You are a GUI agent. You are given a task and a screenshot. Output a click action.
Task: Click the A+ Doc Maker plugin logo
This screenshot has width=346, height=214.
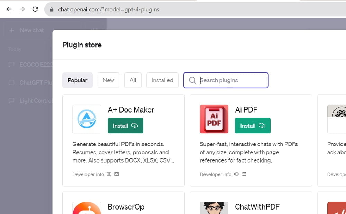pos(86,118)
